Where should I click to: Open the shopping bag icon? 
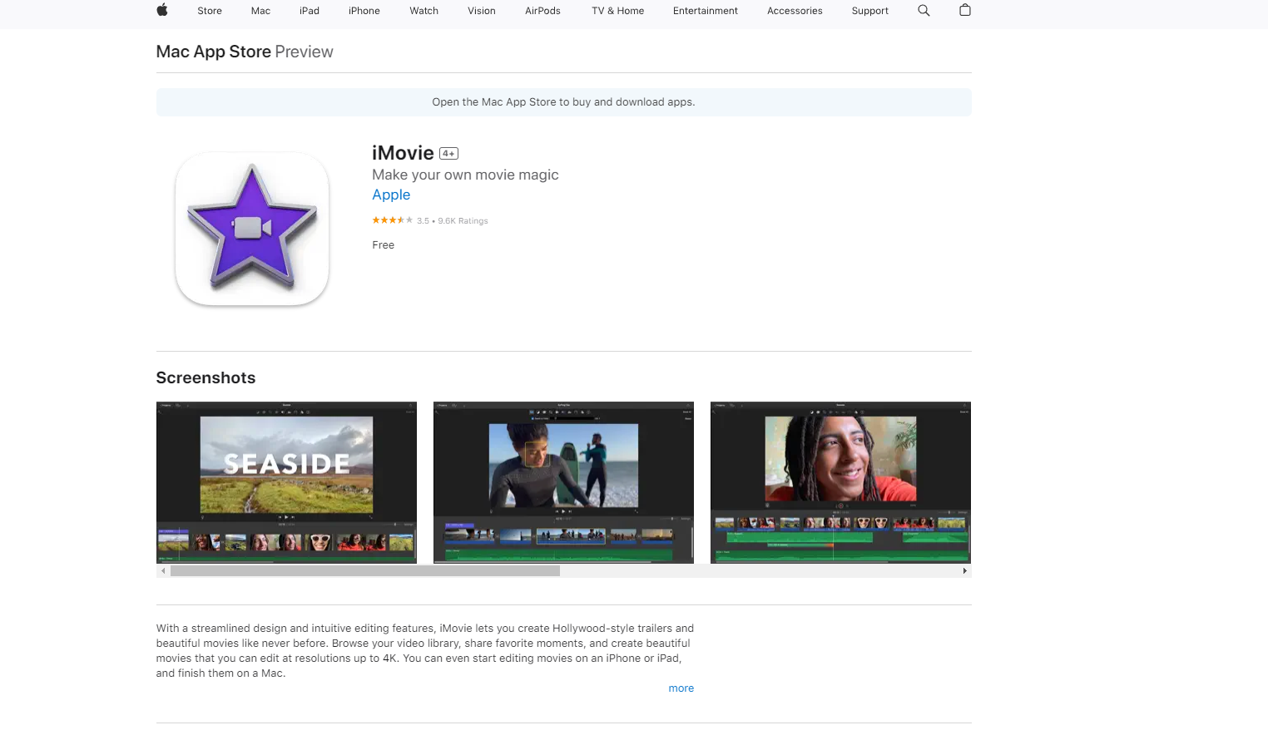(965, 11)
